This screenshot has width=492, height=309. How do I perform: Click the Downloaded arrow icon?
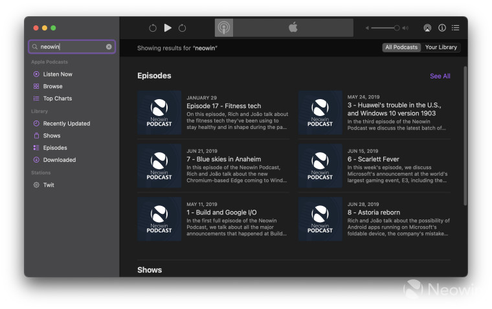pyautogui.click(x=36, y=160)
